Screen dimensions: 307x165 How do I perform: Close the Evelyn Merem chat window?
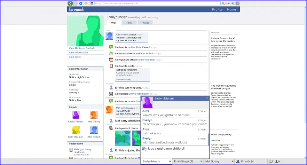(x=207, y=98)
